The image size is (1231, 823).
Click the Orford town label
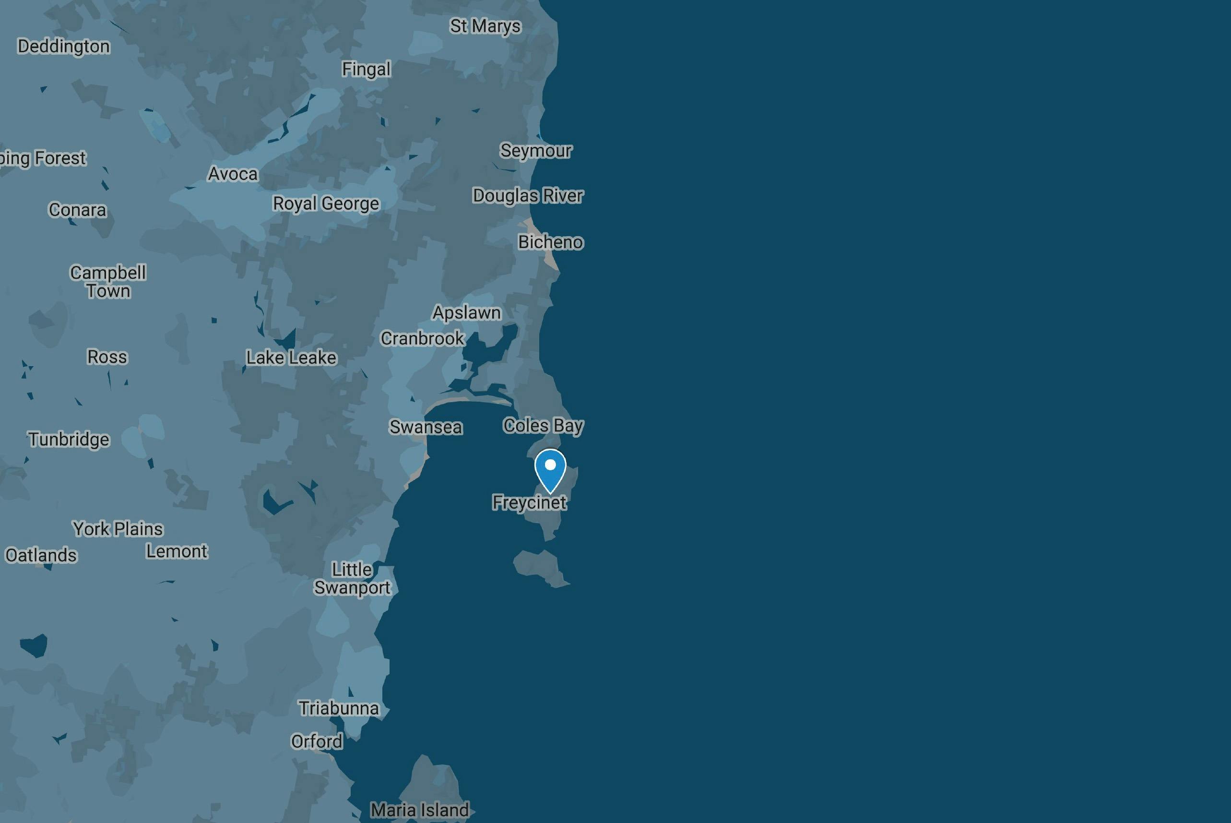pos(317,741)
